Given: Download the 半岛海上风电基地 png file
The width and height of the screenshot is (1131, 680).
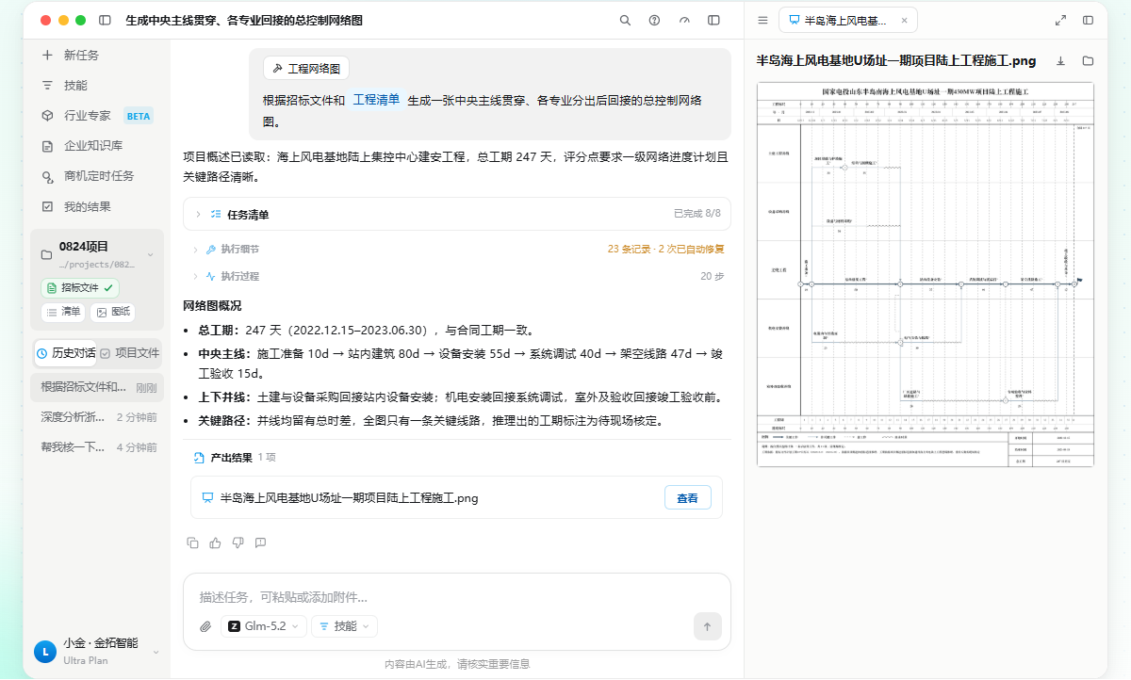Looking at the screenshot, I should [x=1060, y=60].
